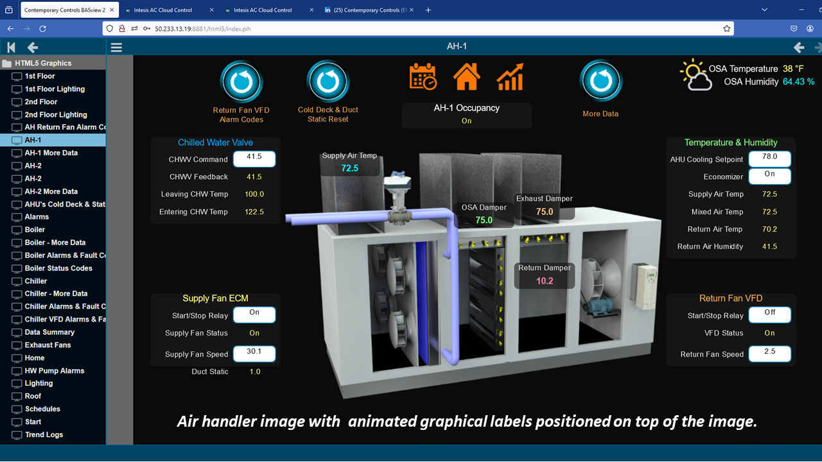Toggle the Return Fan Start/Stop Relay
Screen dimensions: 822x462
coord(769,314)
